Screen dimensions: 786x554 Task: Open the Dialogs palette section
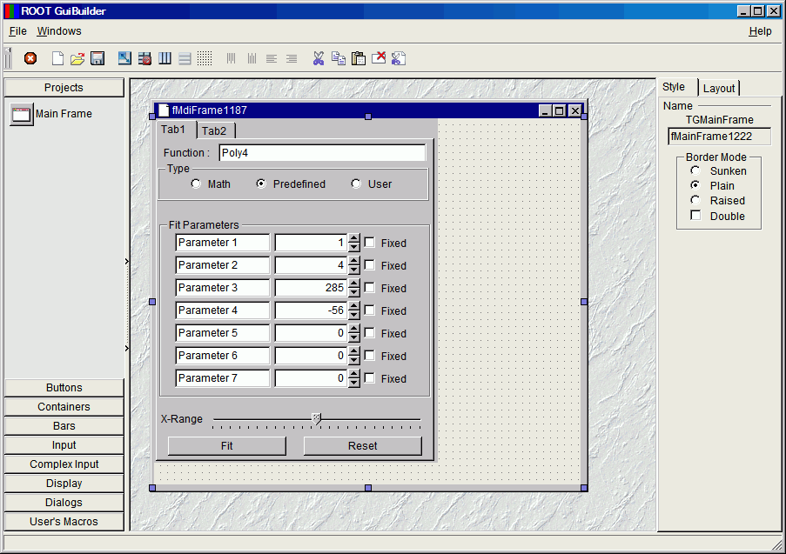tap(64, 503)
